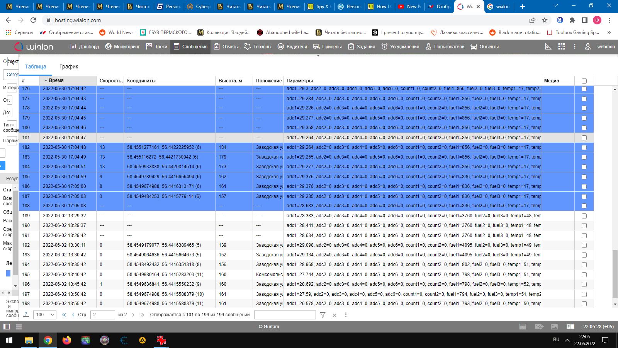
Task: Open the apps grid icon in Wialon header
Action: coord(562,46)
